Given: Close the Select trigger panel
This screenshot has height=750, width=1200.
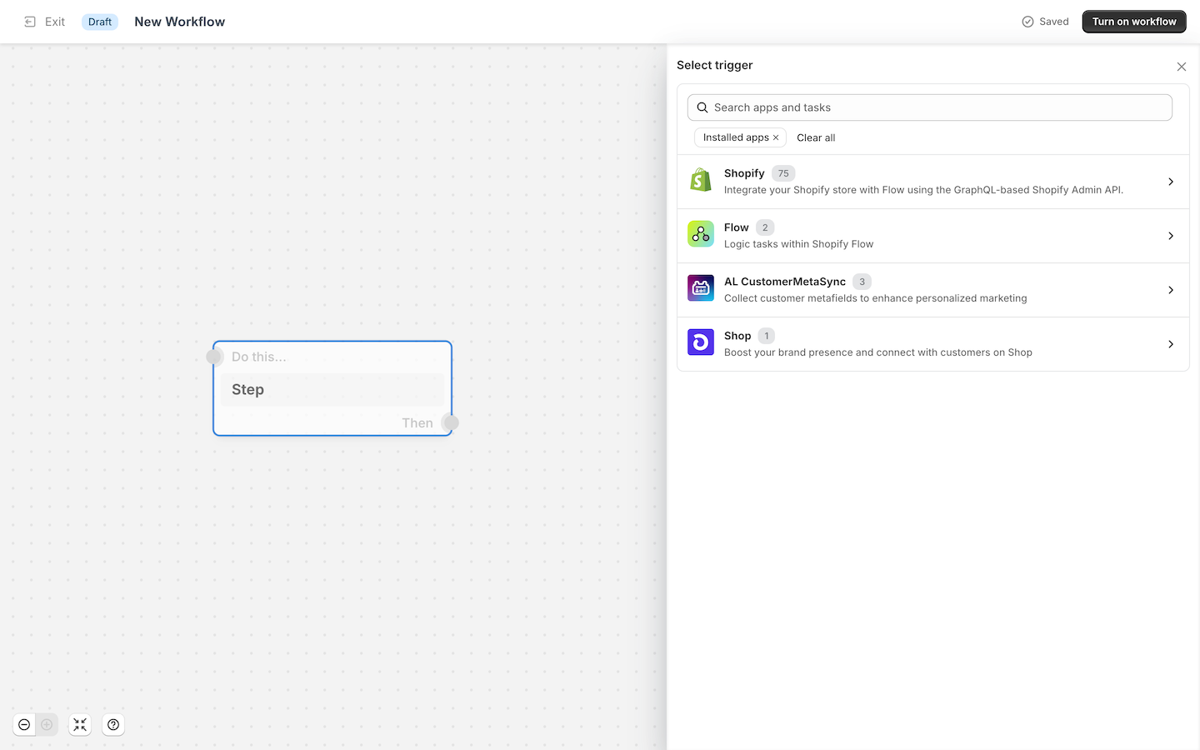Looking at the screenshot, I should point(1181,67).
